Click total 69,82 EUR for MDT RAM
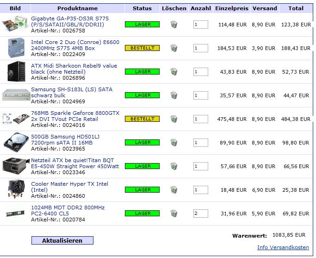This screenshot has height=258, width=316. pos(296,214)
